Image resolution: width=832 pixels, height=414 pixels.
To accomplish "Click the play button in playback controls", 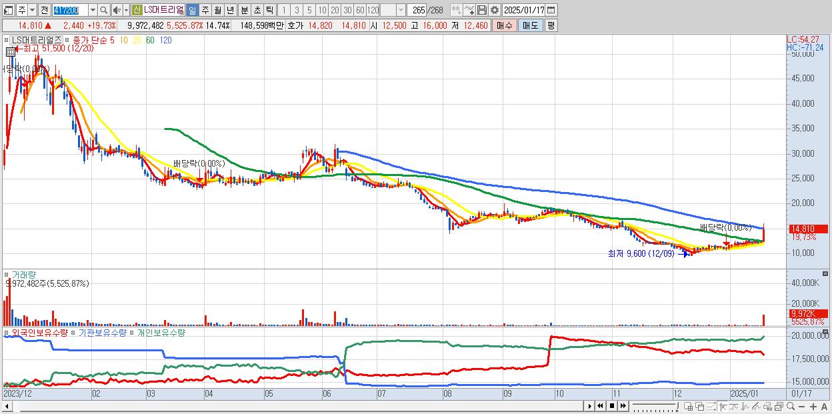I will (x=589, y=406).
